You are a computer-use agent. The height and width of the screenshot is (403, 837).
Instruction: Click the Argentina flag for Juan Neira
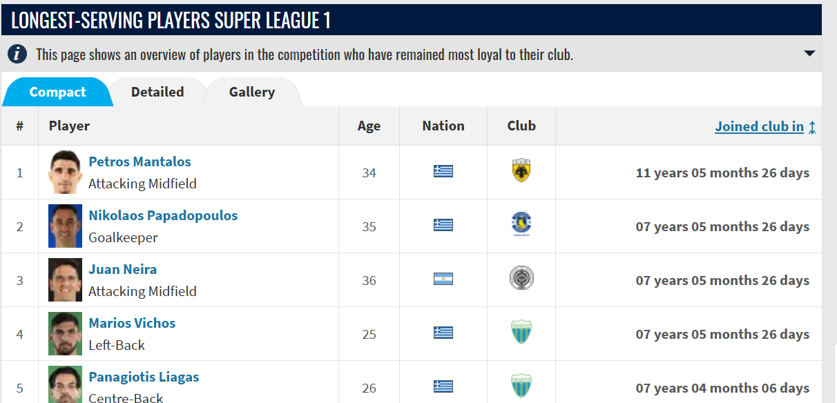click(x=443, y=279)
